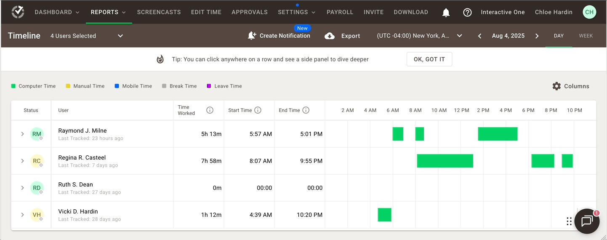Open the help question mark icon
This screenshot has width=607, height=240.
tap(467, 13)
